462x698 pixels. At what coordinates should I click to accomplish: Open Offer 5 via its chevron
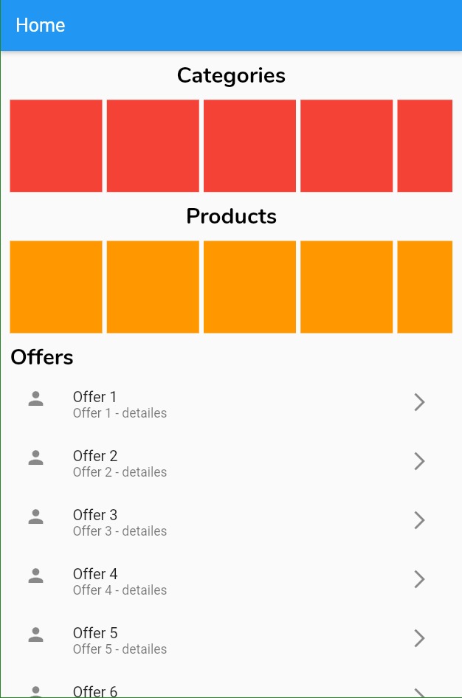419,638
